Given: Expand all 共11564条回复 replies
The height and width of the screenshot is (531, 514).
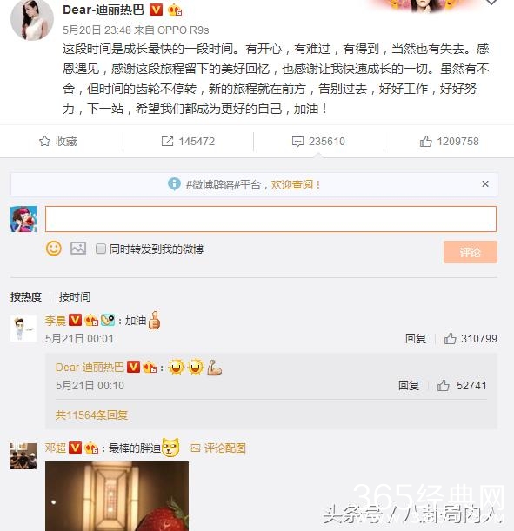Looking at the screenshot, I should point(91,415).
